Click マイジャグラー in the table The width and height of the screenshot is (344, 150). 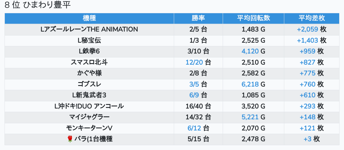[x=89, y=117]
